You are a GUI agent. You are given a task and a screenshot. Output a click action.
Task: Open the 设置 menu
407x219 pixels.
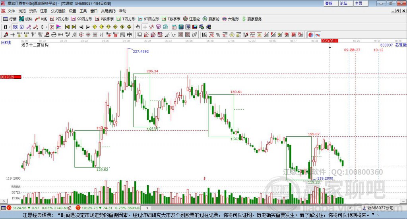(72, 11)
